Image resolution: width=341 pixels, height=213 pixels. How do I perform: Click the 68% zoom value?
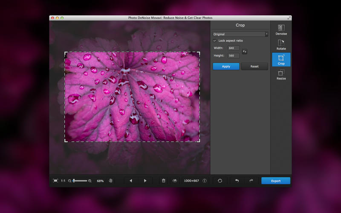pyautogui.click(x=100, y=181)
